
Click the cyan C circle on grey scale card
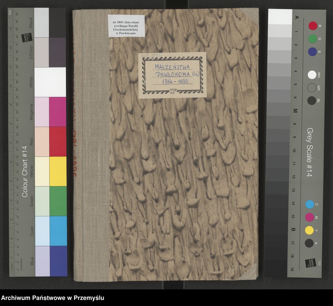[x=309, y=204]
